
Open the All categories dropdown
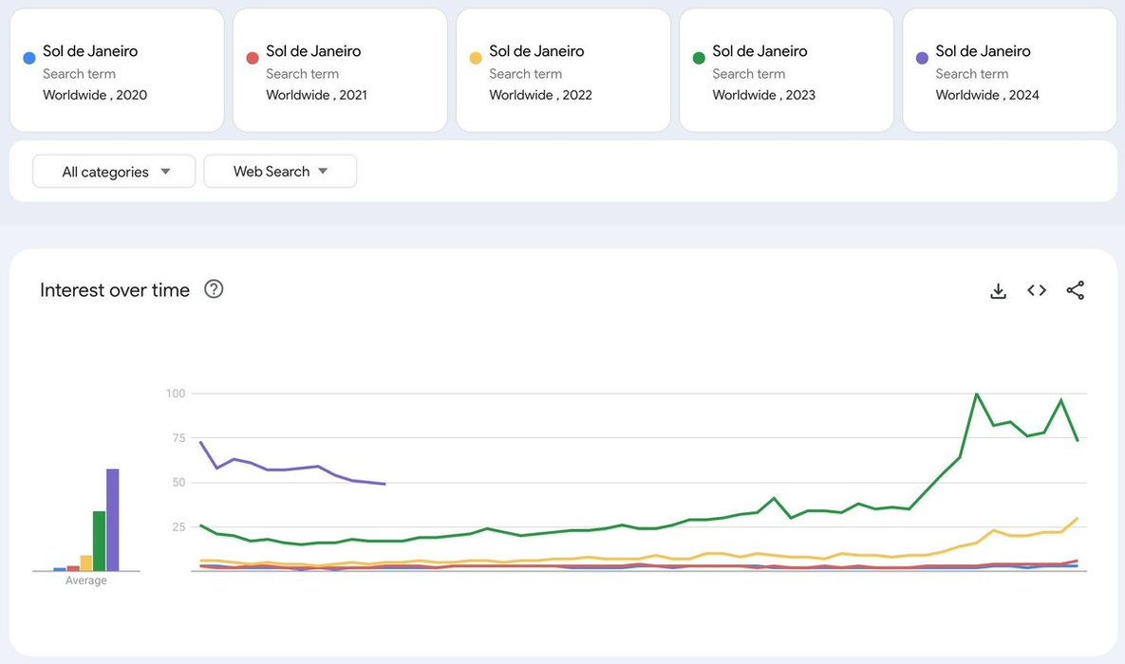114,172
